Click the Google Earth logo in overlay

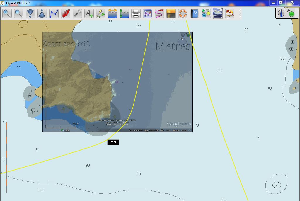tap(179, 124)
